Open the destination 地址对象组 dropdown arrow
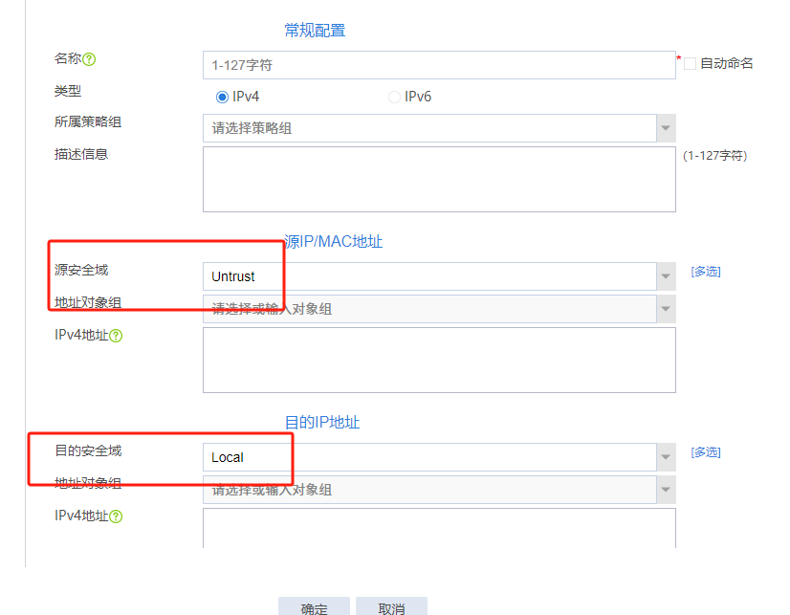Screen dimensions: 790x615 [x=666, y=490]
